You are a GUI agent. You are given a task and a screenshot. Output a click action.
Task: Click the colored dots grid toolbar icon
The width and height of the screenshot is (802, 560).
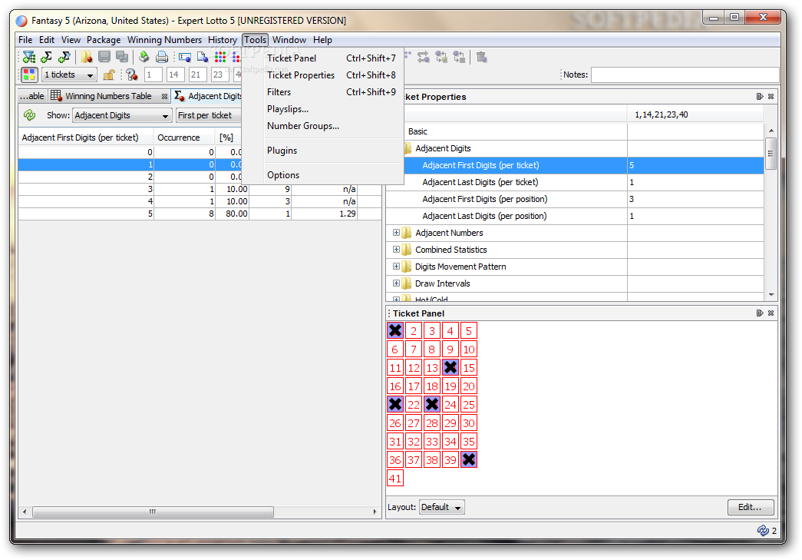[220, 58]
